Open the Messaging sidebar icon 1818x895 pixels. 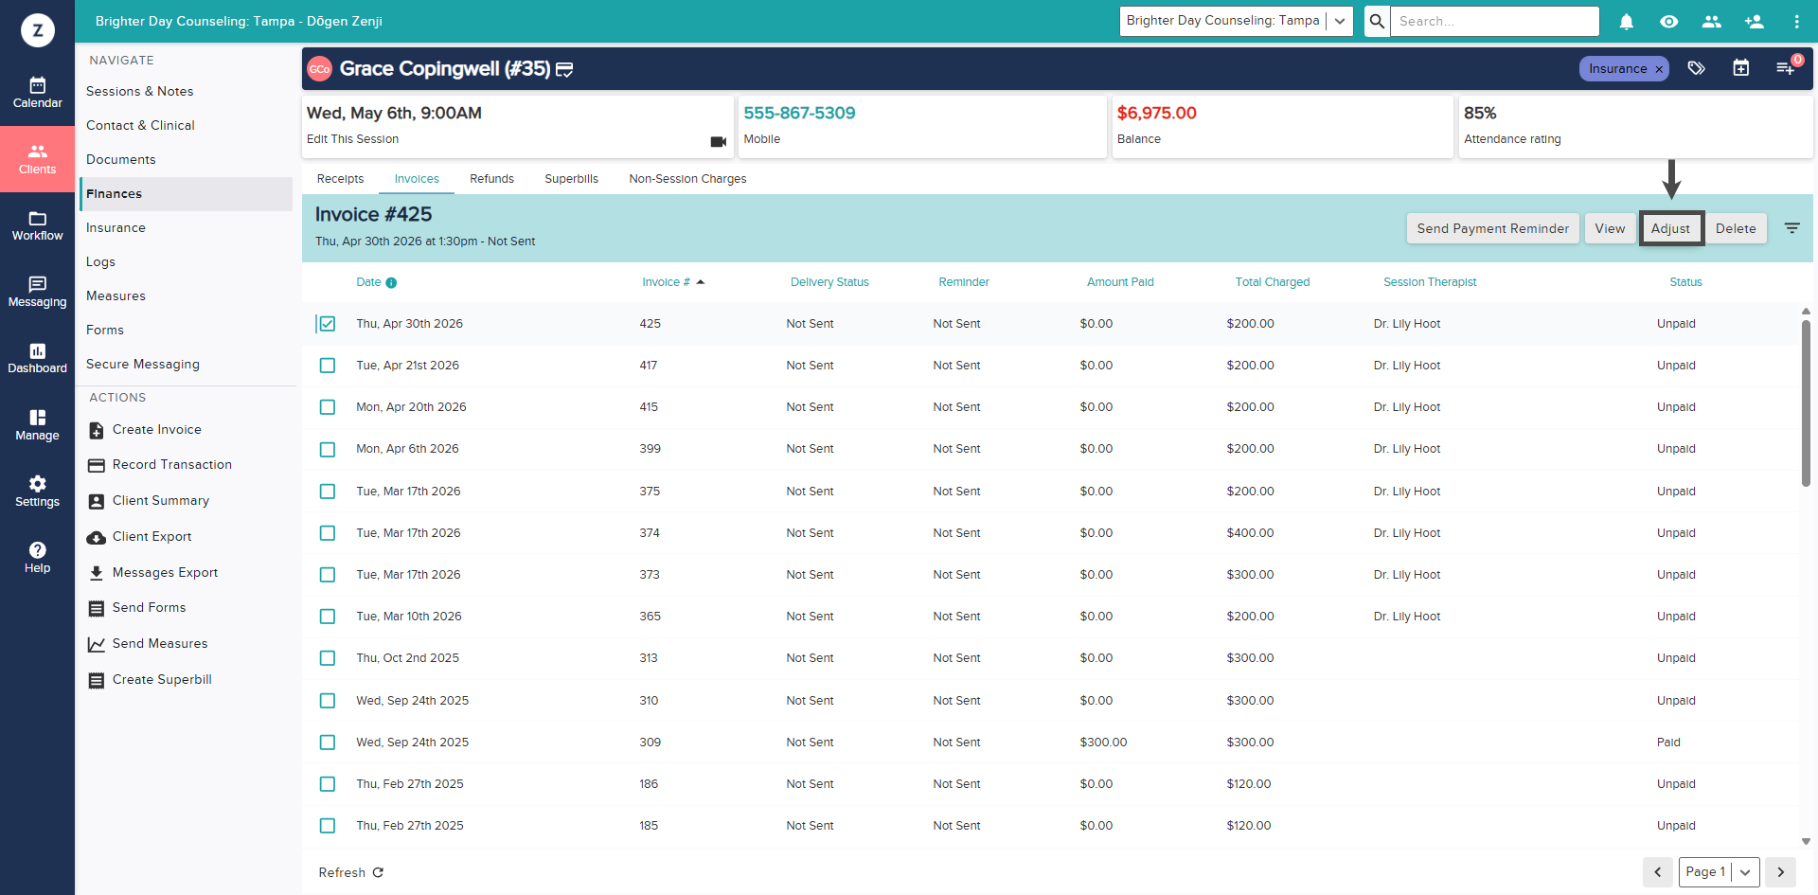point(38,292)
